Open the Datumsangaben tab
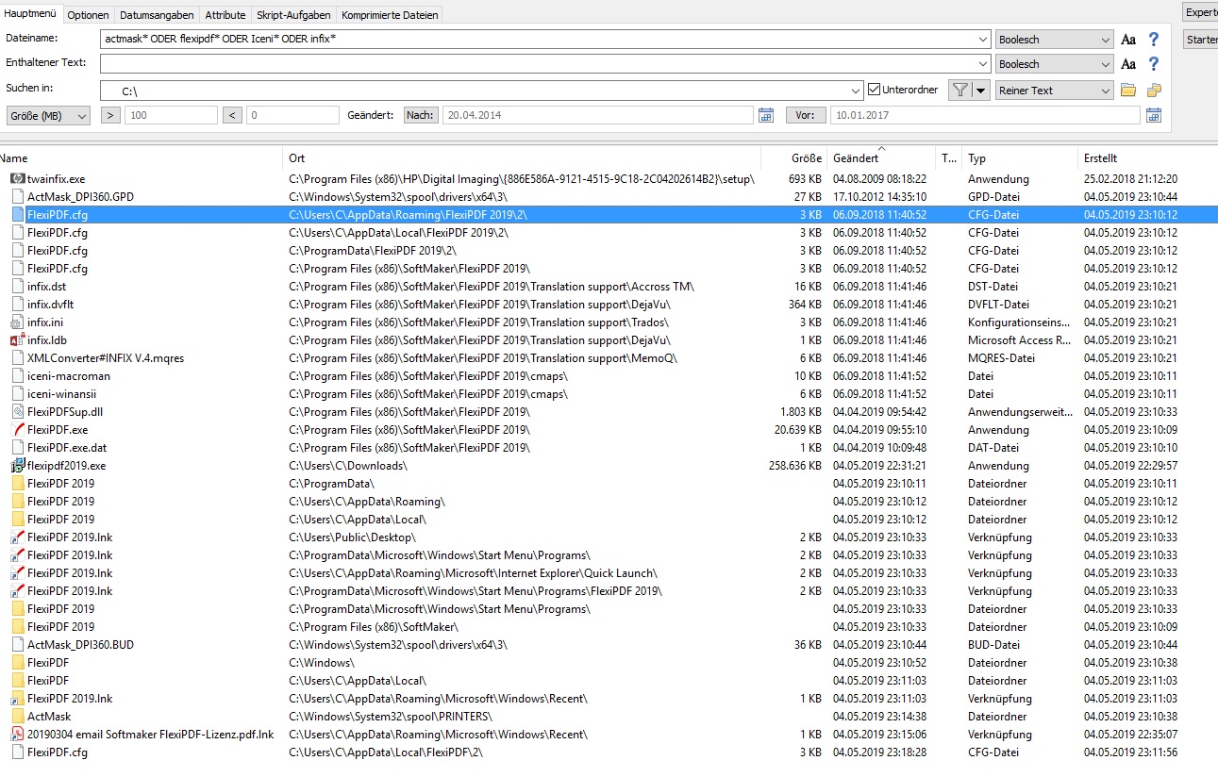1218x777 pixels. pos(158,15)
